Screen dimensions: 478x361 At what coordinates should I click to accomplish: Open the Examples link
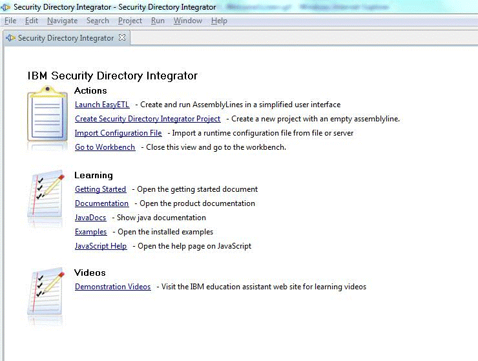[x=91, y=232]
